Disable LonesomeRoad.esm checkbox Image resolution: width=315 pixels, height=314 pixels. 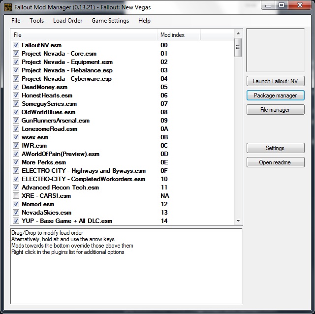click(x=16, y=129)
